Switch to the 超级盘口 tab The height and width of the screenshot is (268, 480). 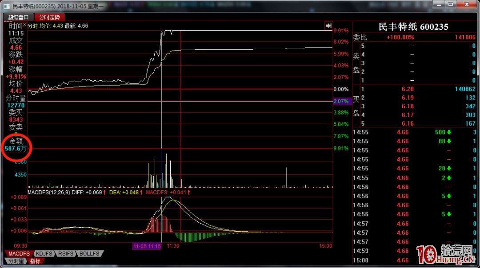(x=18, y=17)
